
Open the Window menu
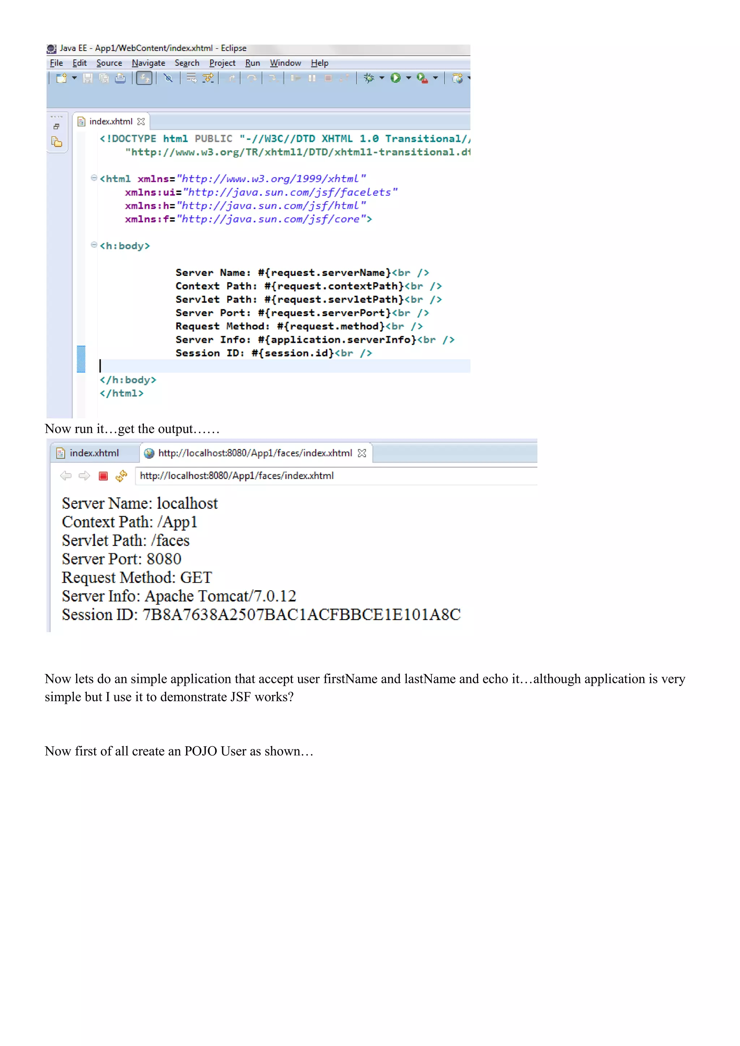(x=285, y=63)
